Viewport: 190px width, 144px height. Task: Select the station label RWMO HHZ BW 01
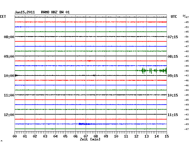(55, 12)
